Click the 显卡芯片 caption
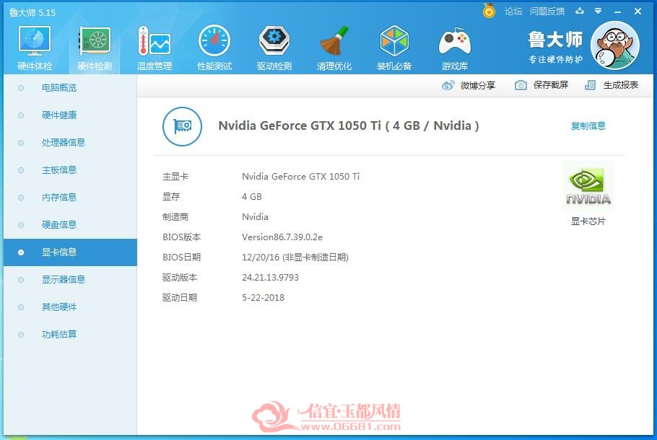This screenshot has height=440, width=657. 588,221
